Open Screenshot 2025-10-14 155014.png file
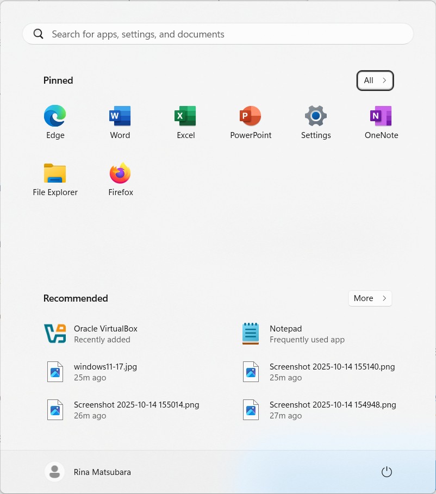The image size is (436, 494). pos(136,410)
